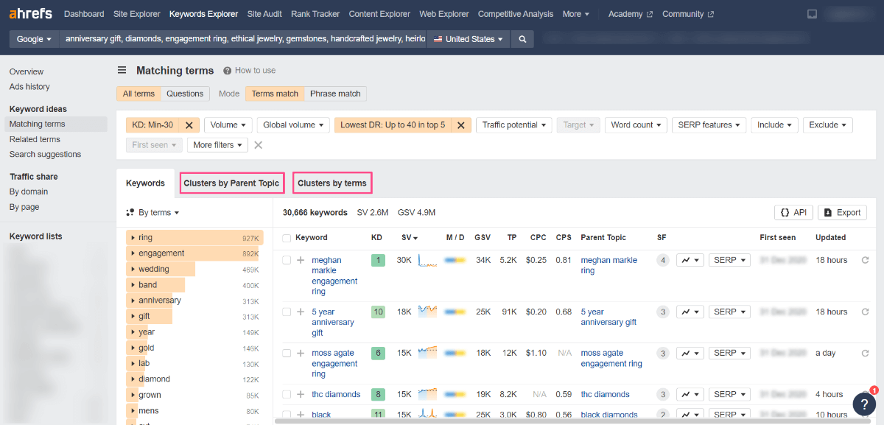Sort by the SV column header
884x425 pixels.
point(410,238)
